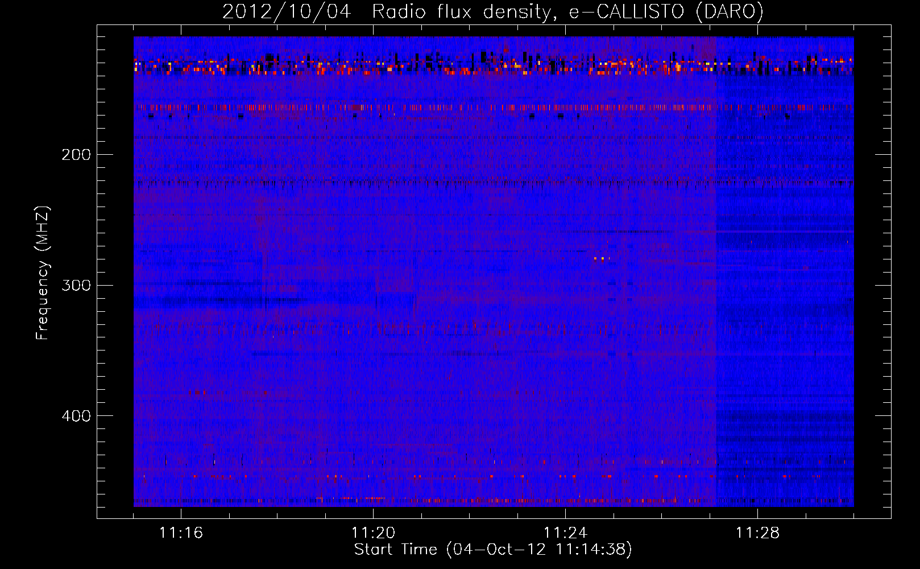920x569 pixels.
Task: Click the 11:20 time tick label
Action: click(x=373, y=533)
